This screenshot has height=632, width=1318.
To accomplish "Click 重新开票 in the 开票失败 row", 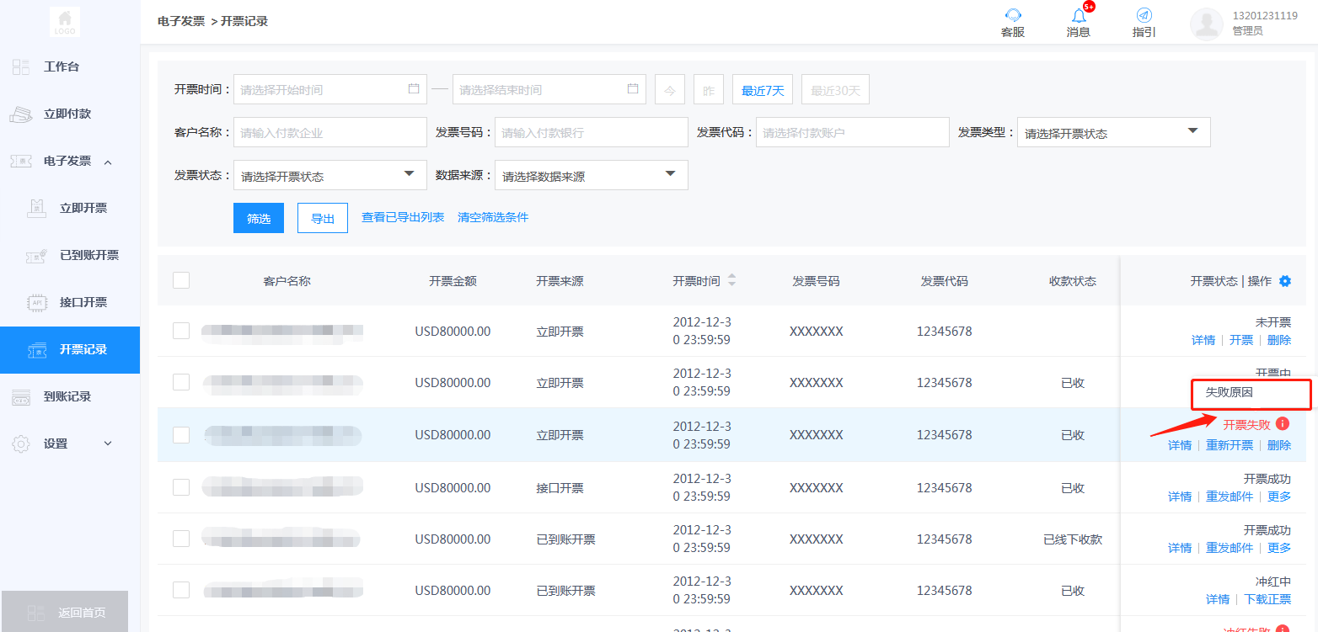I will (1230, 445).
